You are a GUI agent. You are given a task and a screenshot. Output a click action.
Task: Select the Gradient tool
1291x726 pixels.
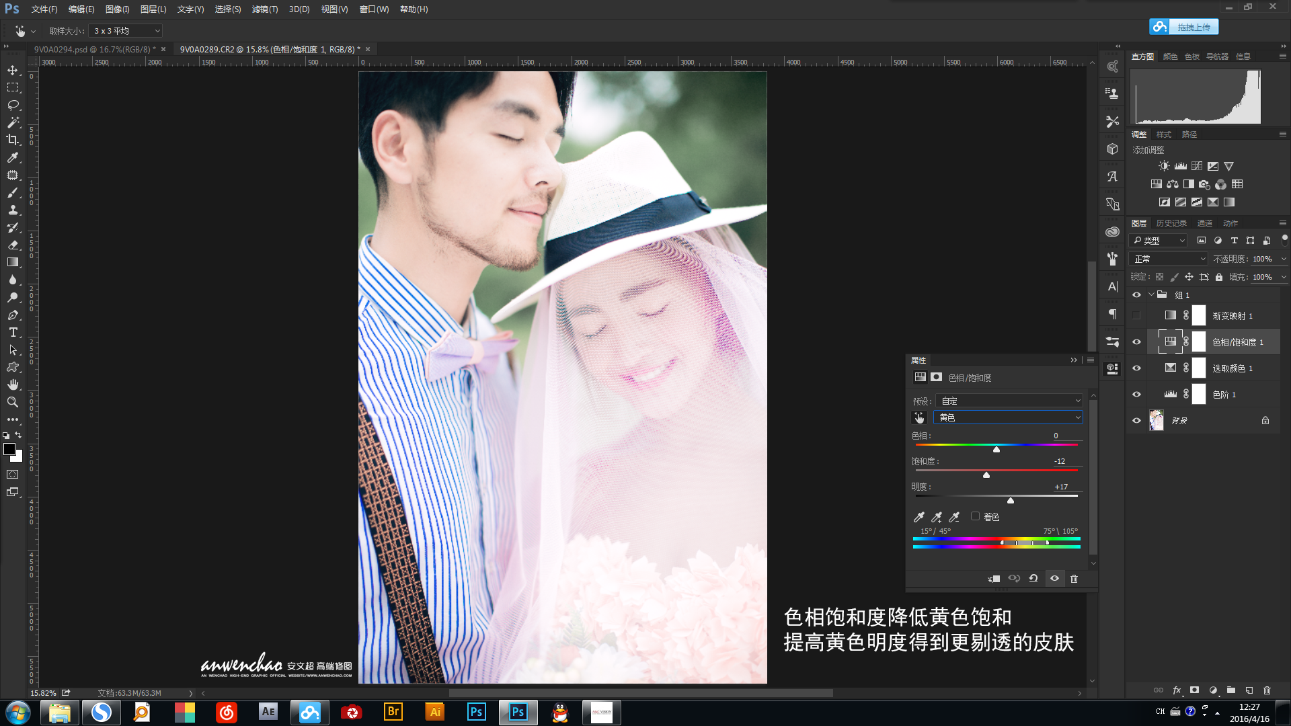[x=13, y=262]
